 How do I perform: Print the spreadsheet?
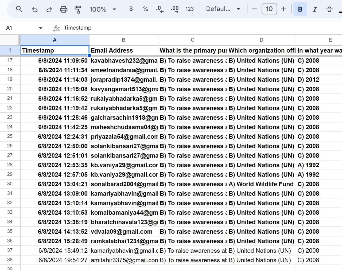[x=64, y=9]
